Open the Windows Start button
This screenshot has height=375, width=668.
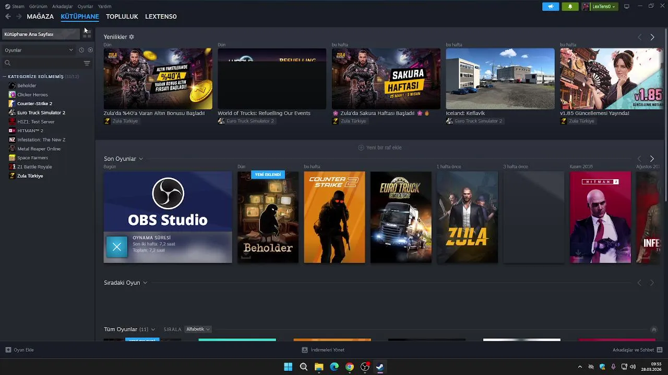[x=288, y=367]
